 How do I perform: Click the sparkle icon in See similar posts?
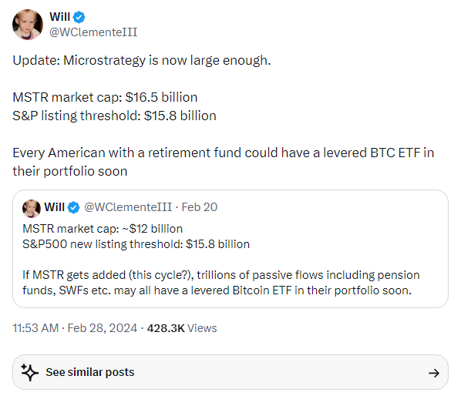pos(30,372)
